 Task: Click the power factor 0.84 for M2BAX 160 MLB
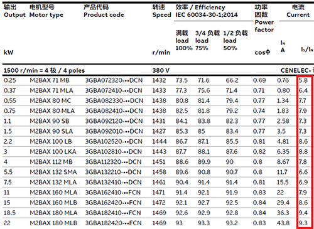tap(259, 203)
